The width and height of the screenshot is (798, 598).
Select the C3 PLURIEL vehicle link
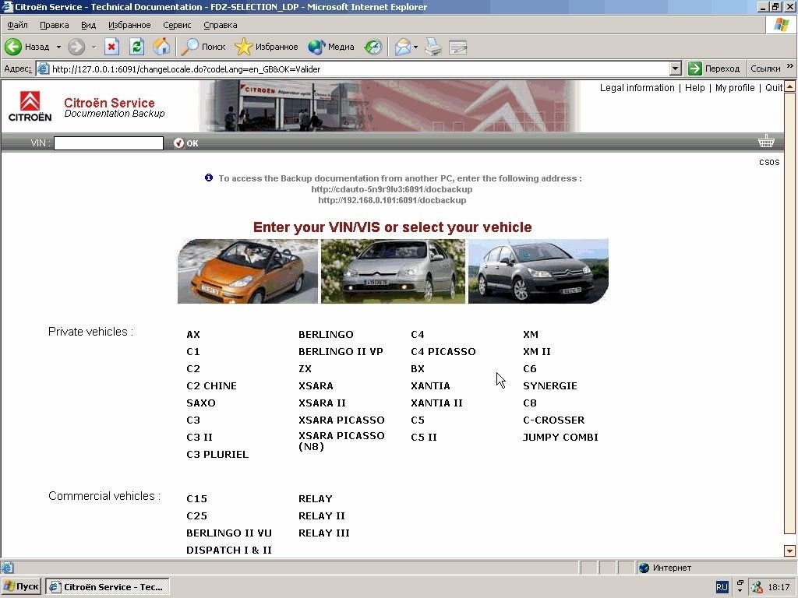coord(217,455)
